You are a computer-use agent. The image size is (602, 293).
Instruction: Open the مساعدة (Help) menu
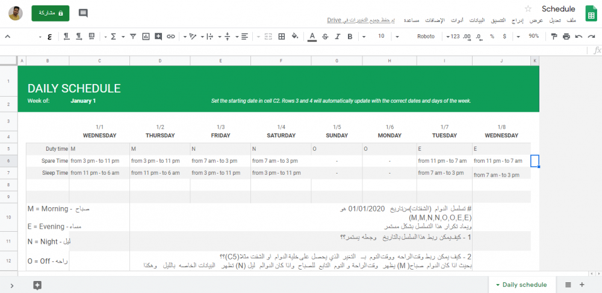411,20
